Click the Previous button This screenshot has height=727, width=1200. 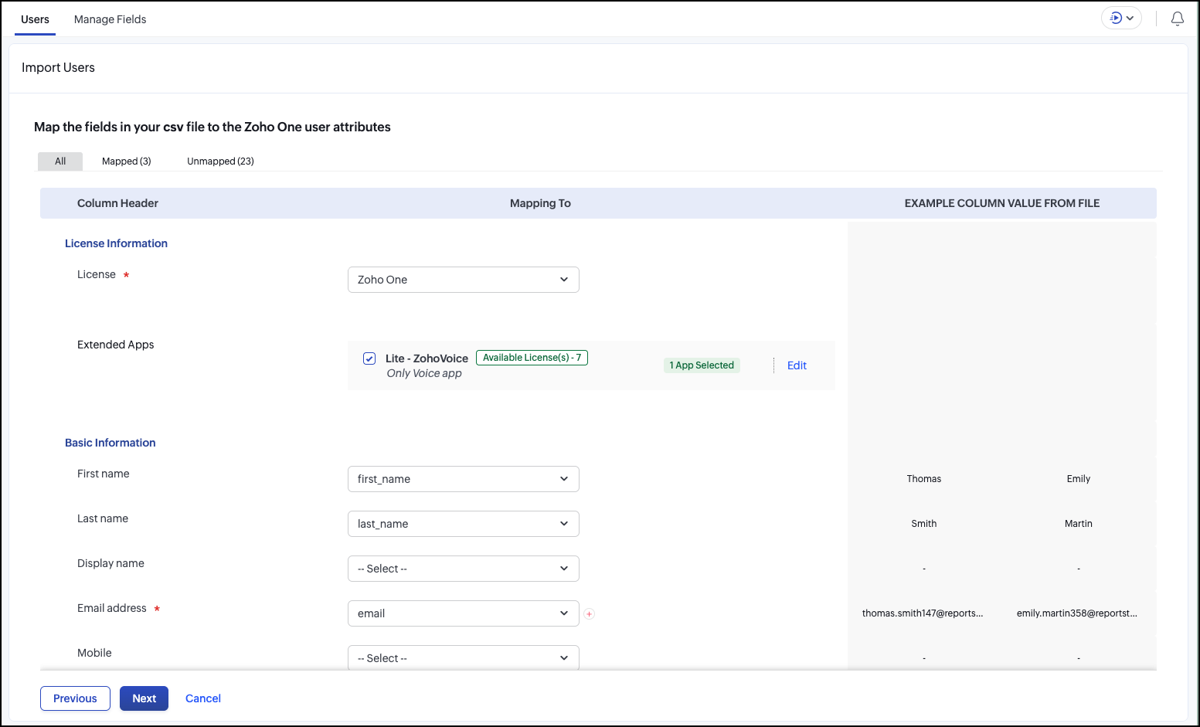point(75,698)
